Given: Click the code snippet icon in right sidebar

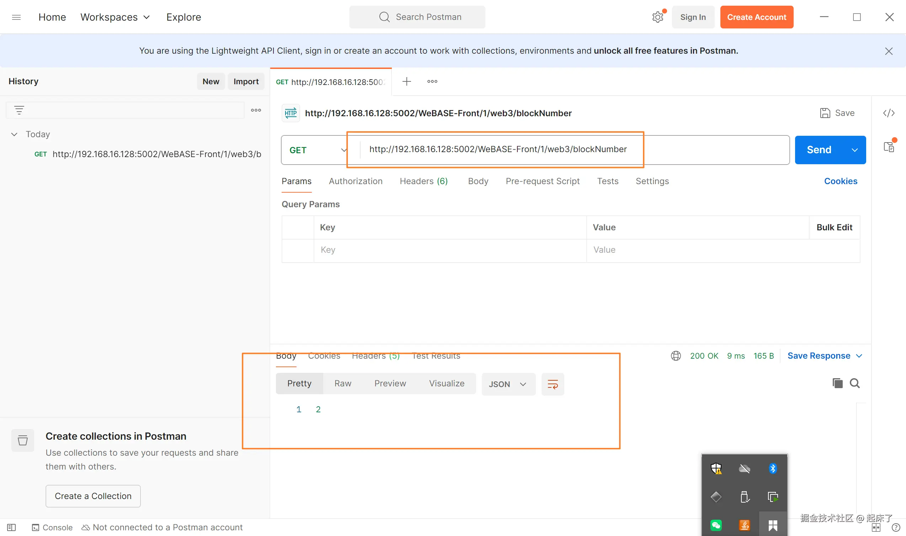Looking at the screenshot, I should pyautogui.click(x=889, y=113).
